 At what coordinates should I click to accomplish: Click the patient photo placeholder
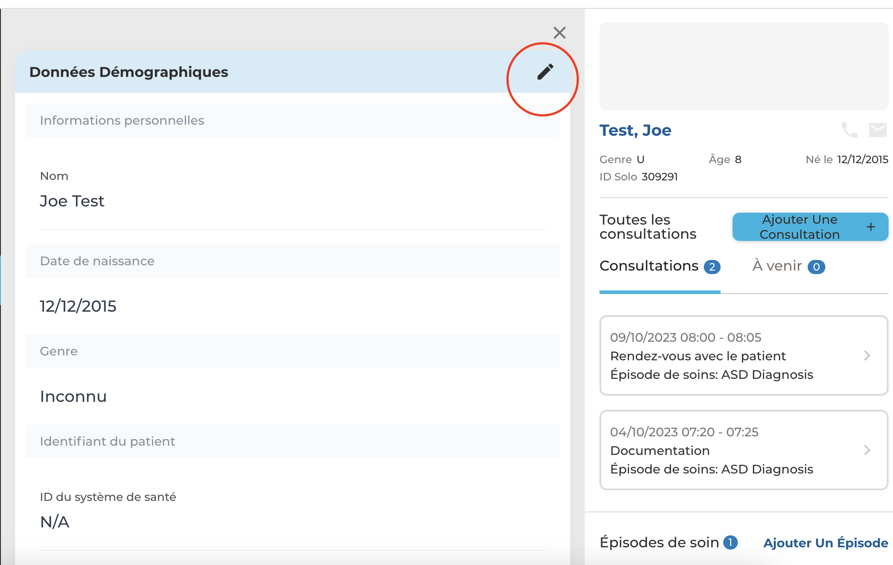(x=744, y=66)
